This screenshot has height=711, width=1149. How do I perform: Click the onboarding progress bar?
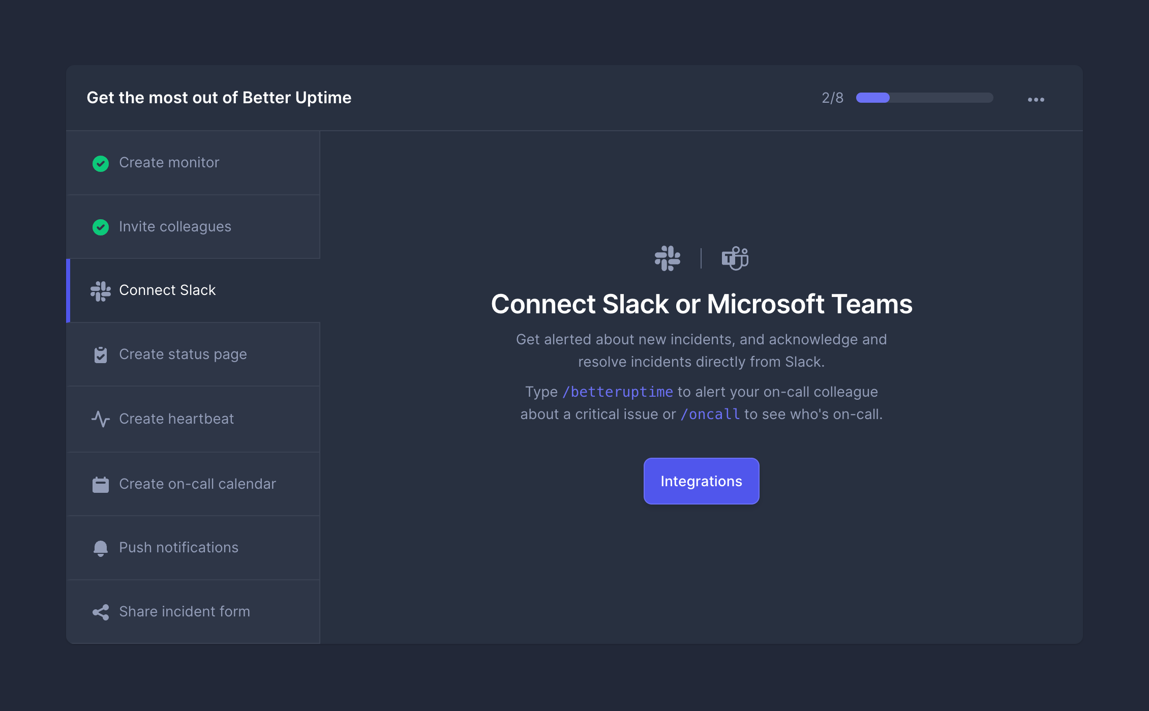click(x=924, y=98)
